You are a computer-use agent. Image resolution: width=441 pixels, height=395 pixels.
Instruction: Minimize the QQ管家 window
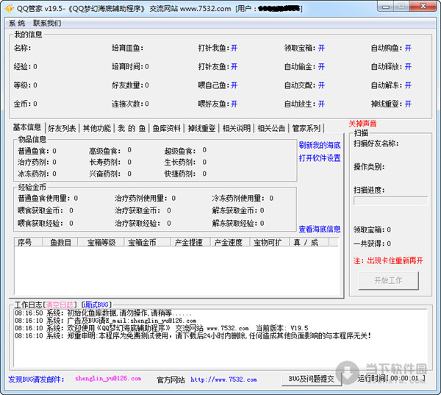click(385, 6)
